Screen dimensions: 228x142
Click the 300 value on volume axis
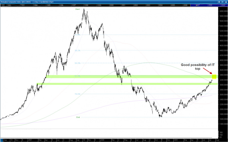tap(221, 132)
